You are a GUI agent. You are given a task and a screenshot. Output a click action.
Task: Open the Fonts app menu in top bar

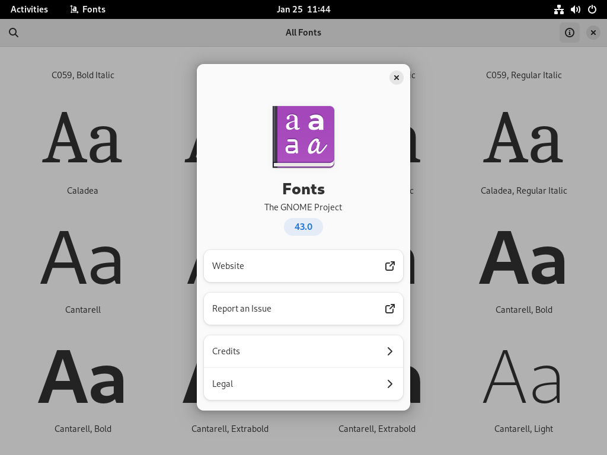[x=88, y=9]
